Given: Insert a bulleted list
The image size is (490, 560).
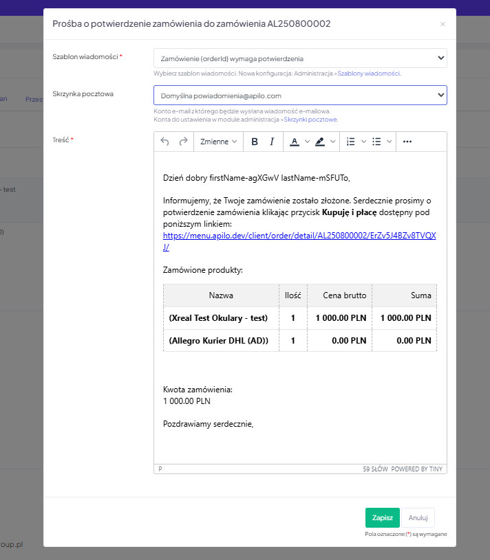Looking at the screenshot, I should (x=376, y=142).
